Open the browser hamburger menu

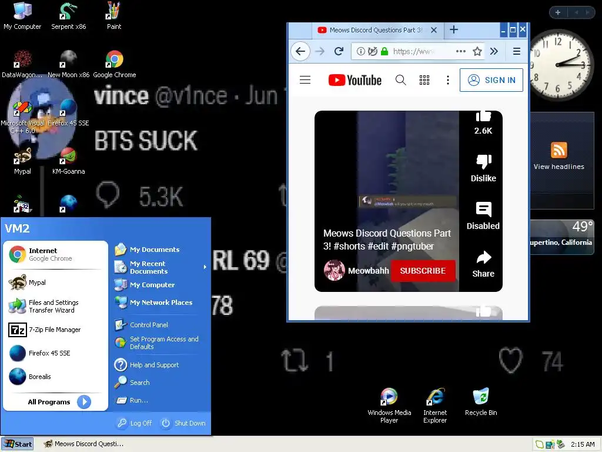coord(517,51)
